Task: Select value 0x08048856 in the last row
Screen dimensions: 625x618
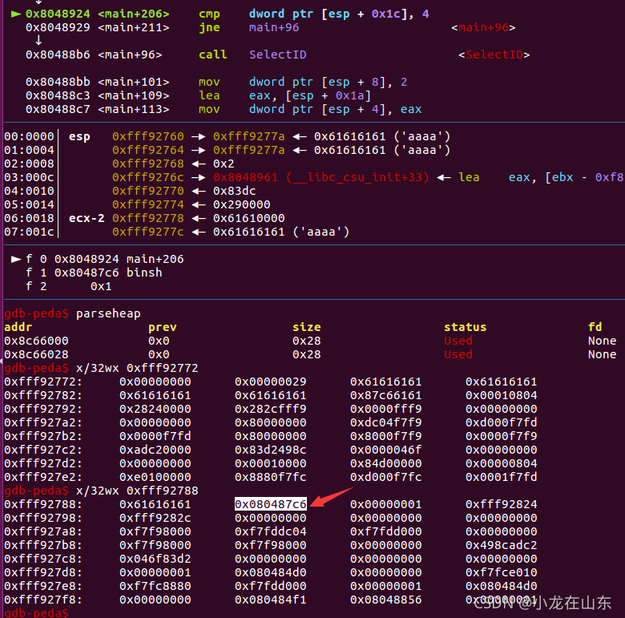Action: tap(386, 600)
